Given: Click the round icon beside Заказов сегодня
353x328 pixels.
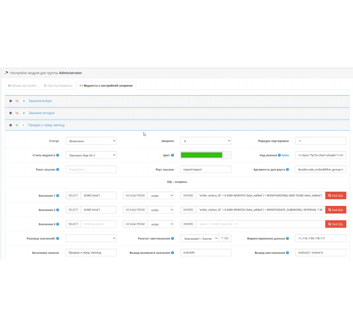Looking at the screenshot, I should [x=11, y=113].
